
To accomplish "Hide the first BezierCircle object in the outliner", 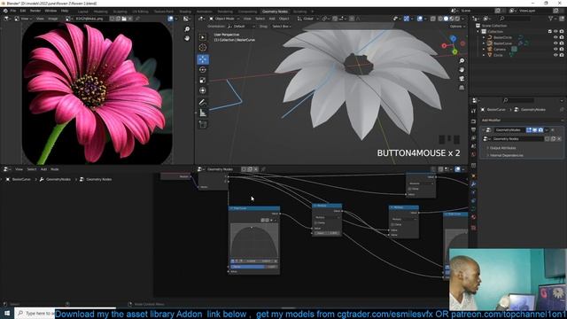I will click(555, 37).
